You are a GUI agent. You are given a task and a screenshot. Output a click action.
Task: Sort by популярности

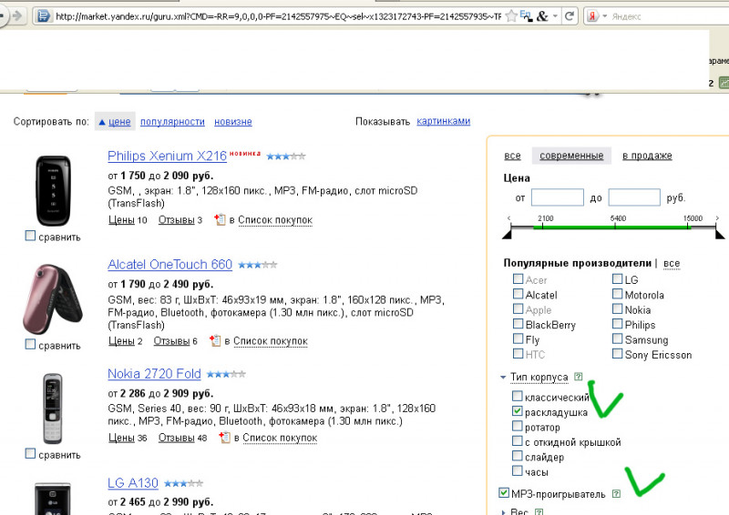point(172,122)
